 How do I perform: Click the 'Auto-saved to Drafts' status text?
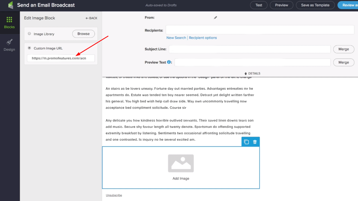(161, 5)
